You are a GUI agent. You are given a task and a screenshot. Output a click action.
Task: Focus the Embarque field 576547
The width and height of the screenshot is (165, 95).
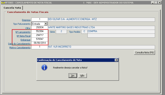coord(40,39)
